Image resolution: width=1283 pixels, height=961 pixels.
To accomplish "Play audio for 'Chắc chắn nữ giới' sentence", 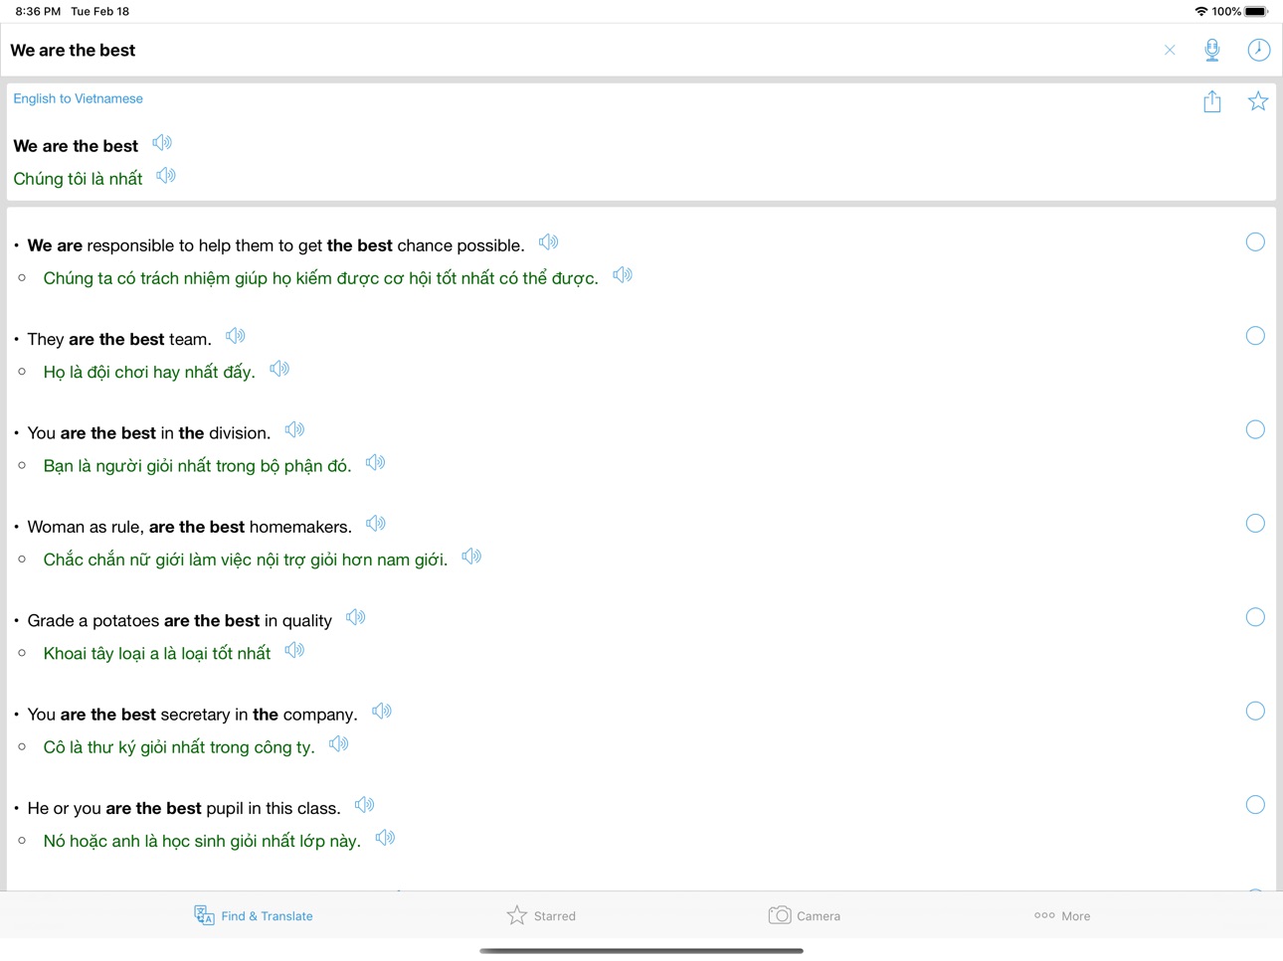I will pyautogui.click(x=471, y=557).
